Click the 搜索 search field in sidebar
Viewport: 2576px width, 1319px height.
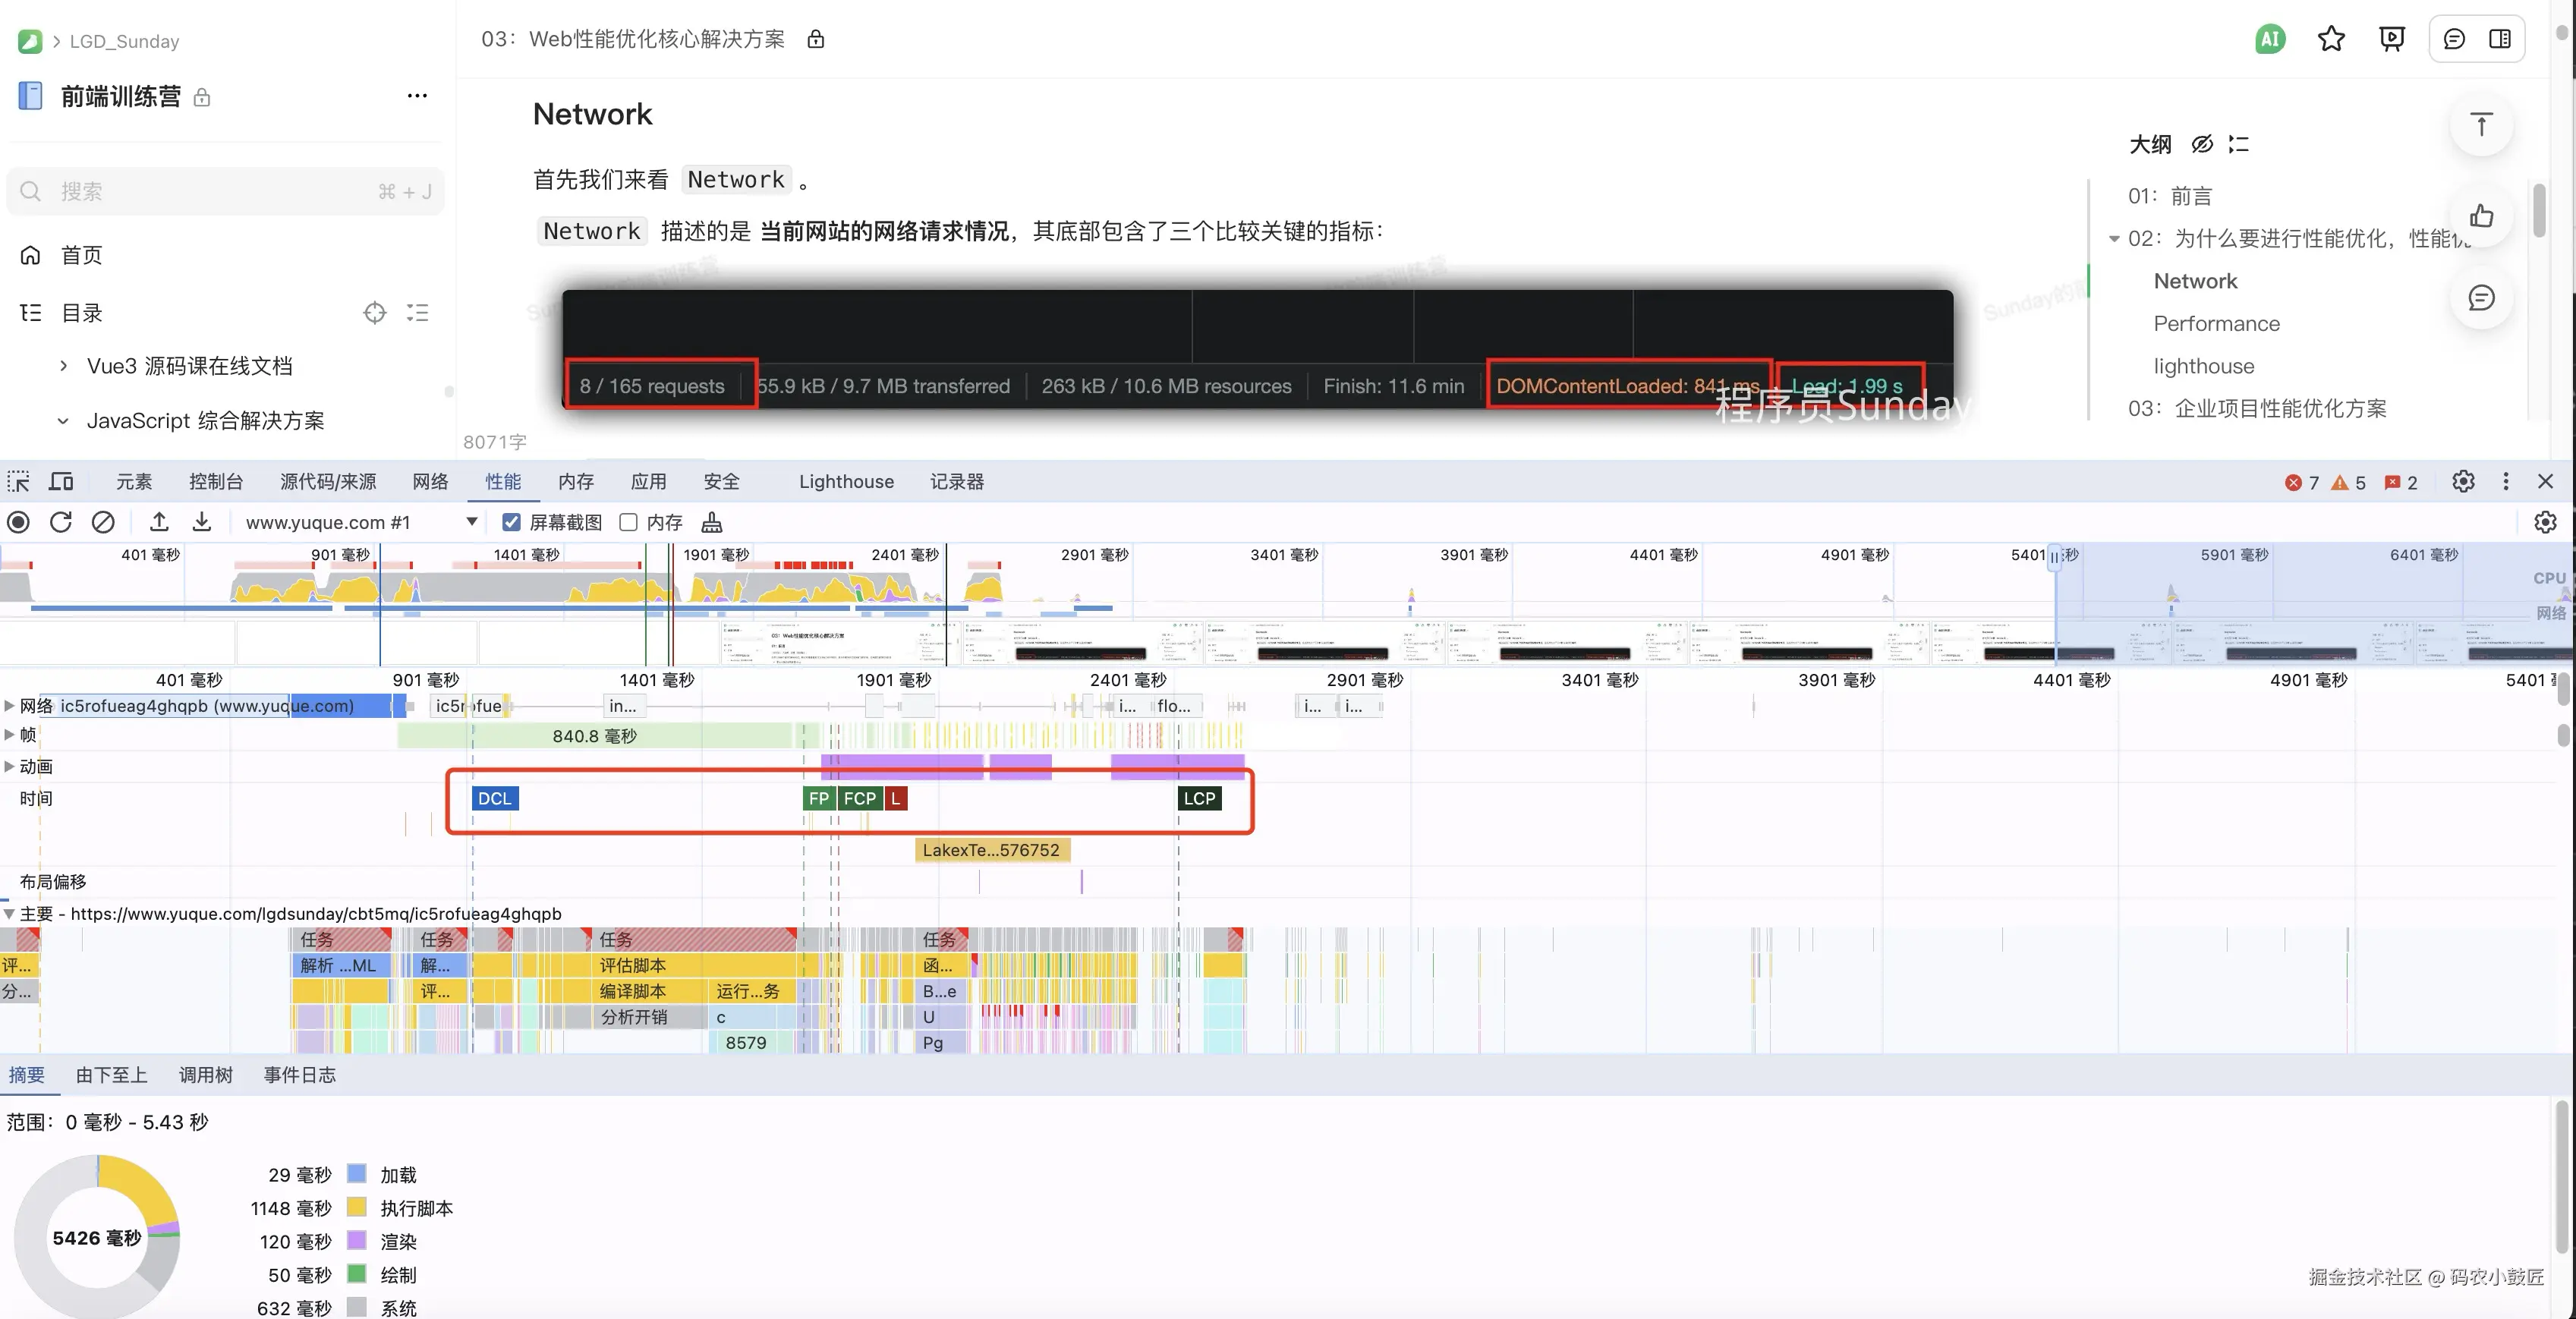coord(225,191)
